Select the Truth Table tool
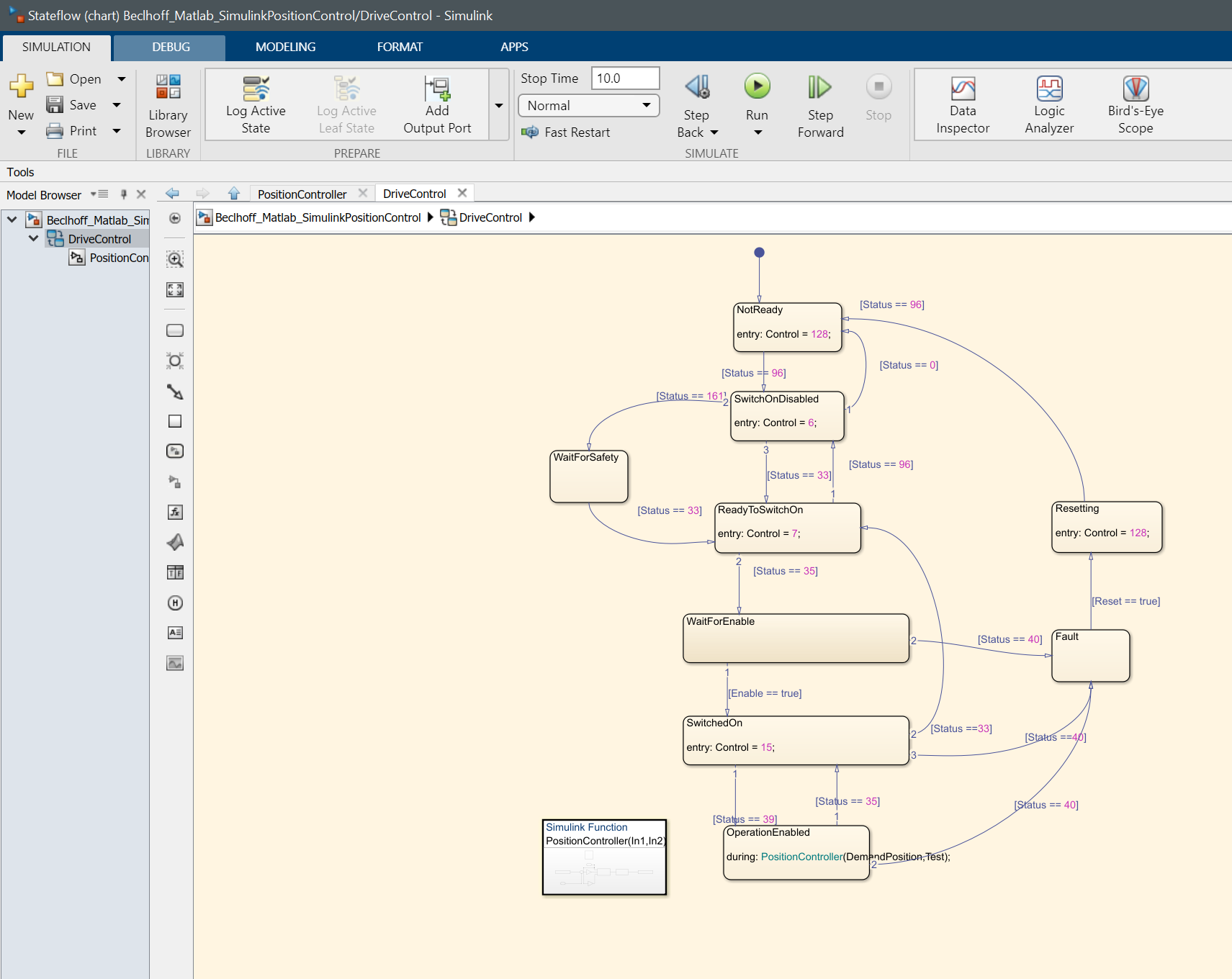This screenshot has width=1232, height=979. (175, 572)
